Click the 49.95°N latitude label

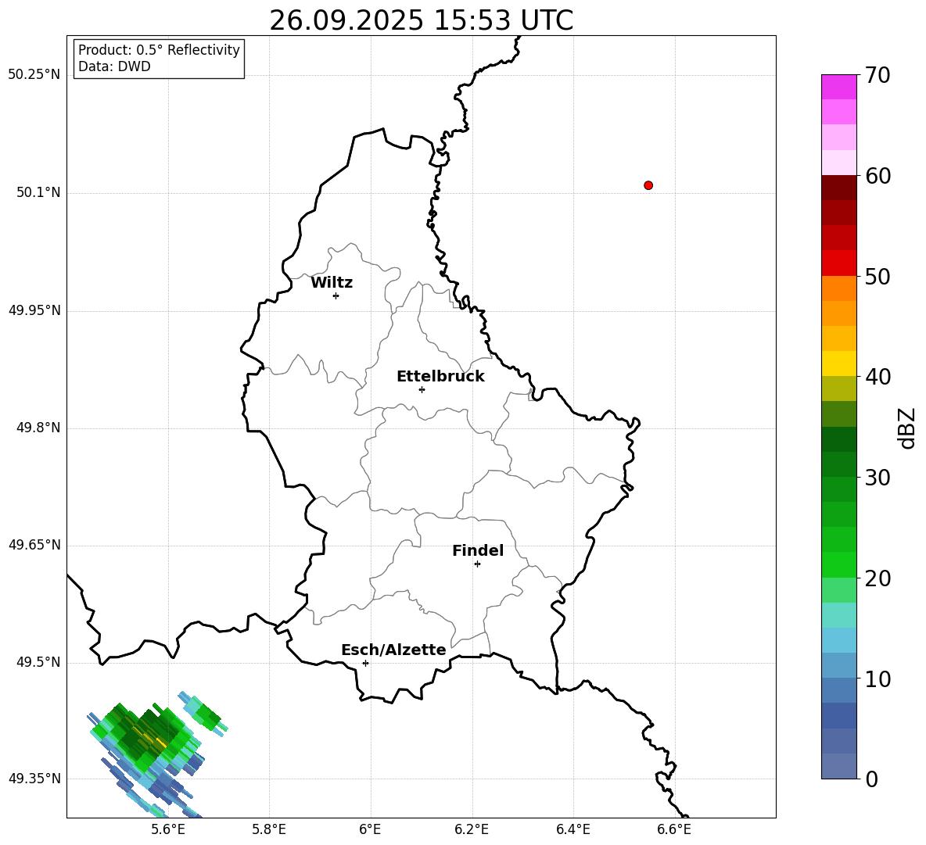[34, 310]
